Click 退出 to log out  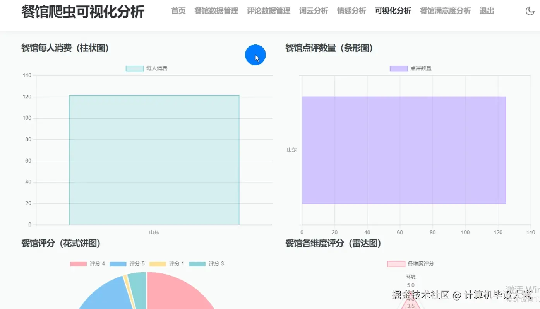(487, 11)
